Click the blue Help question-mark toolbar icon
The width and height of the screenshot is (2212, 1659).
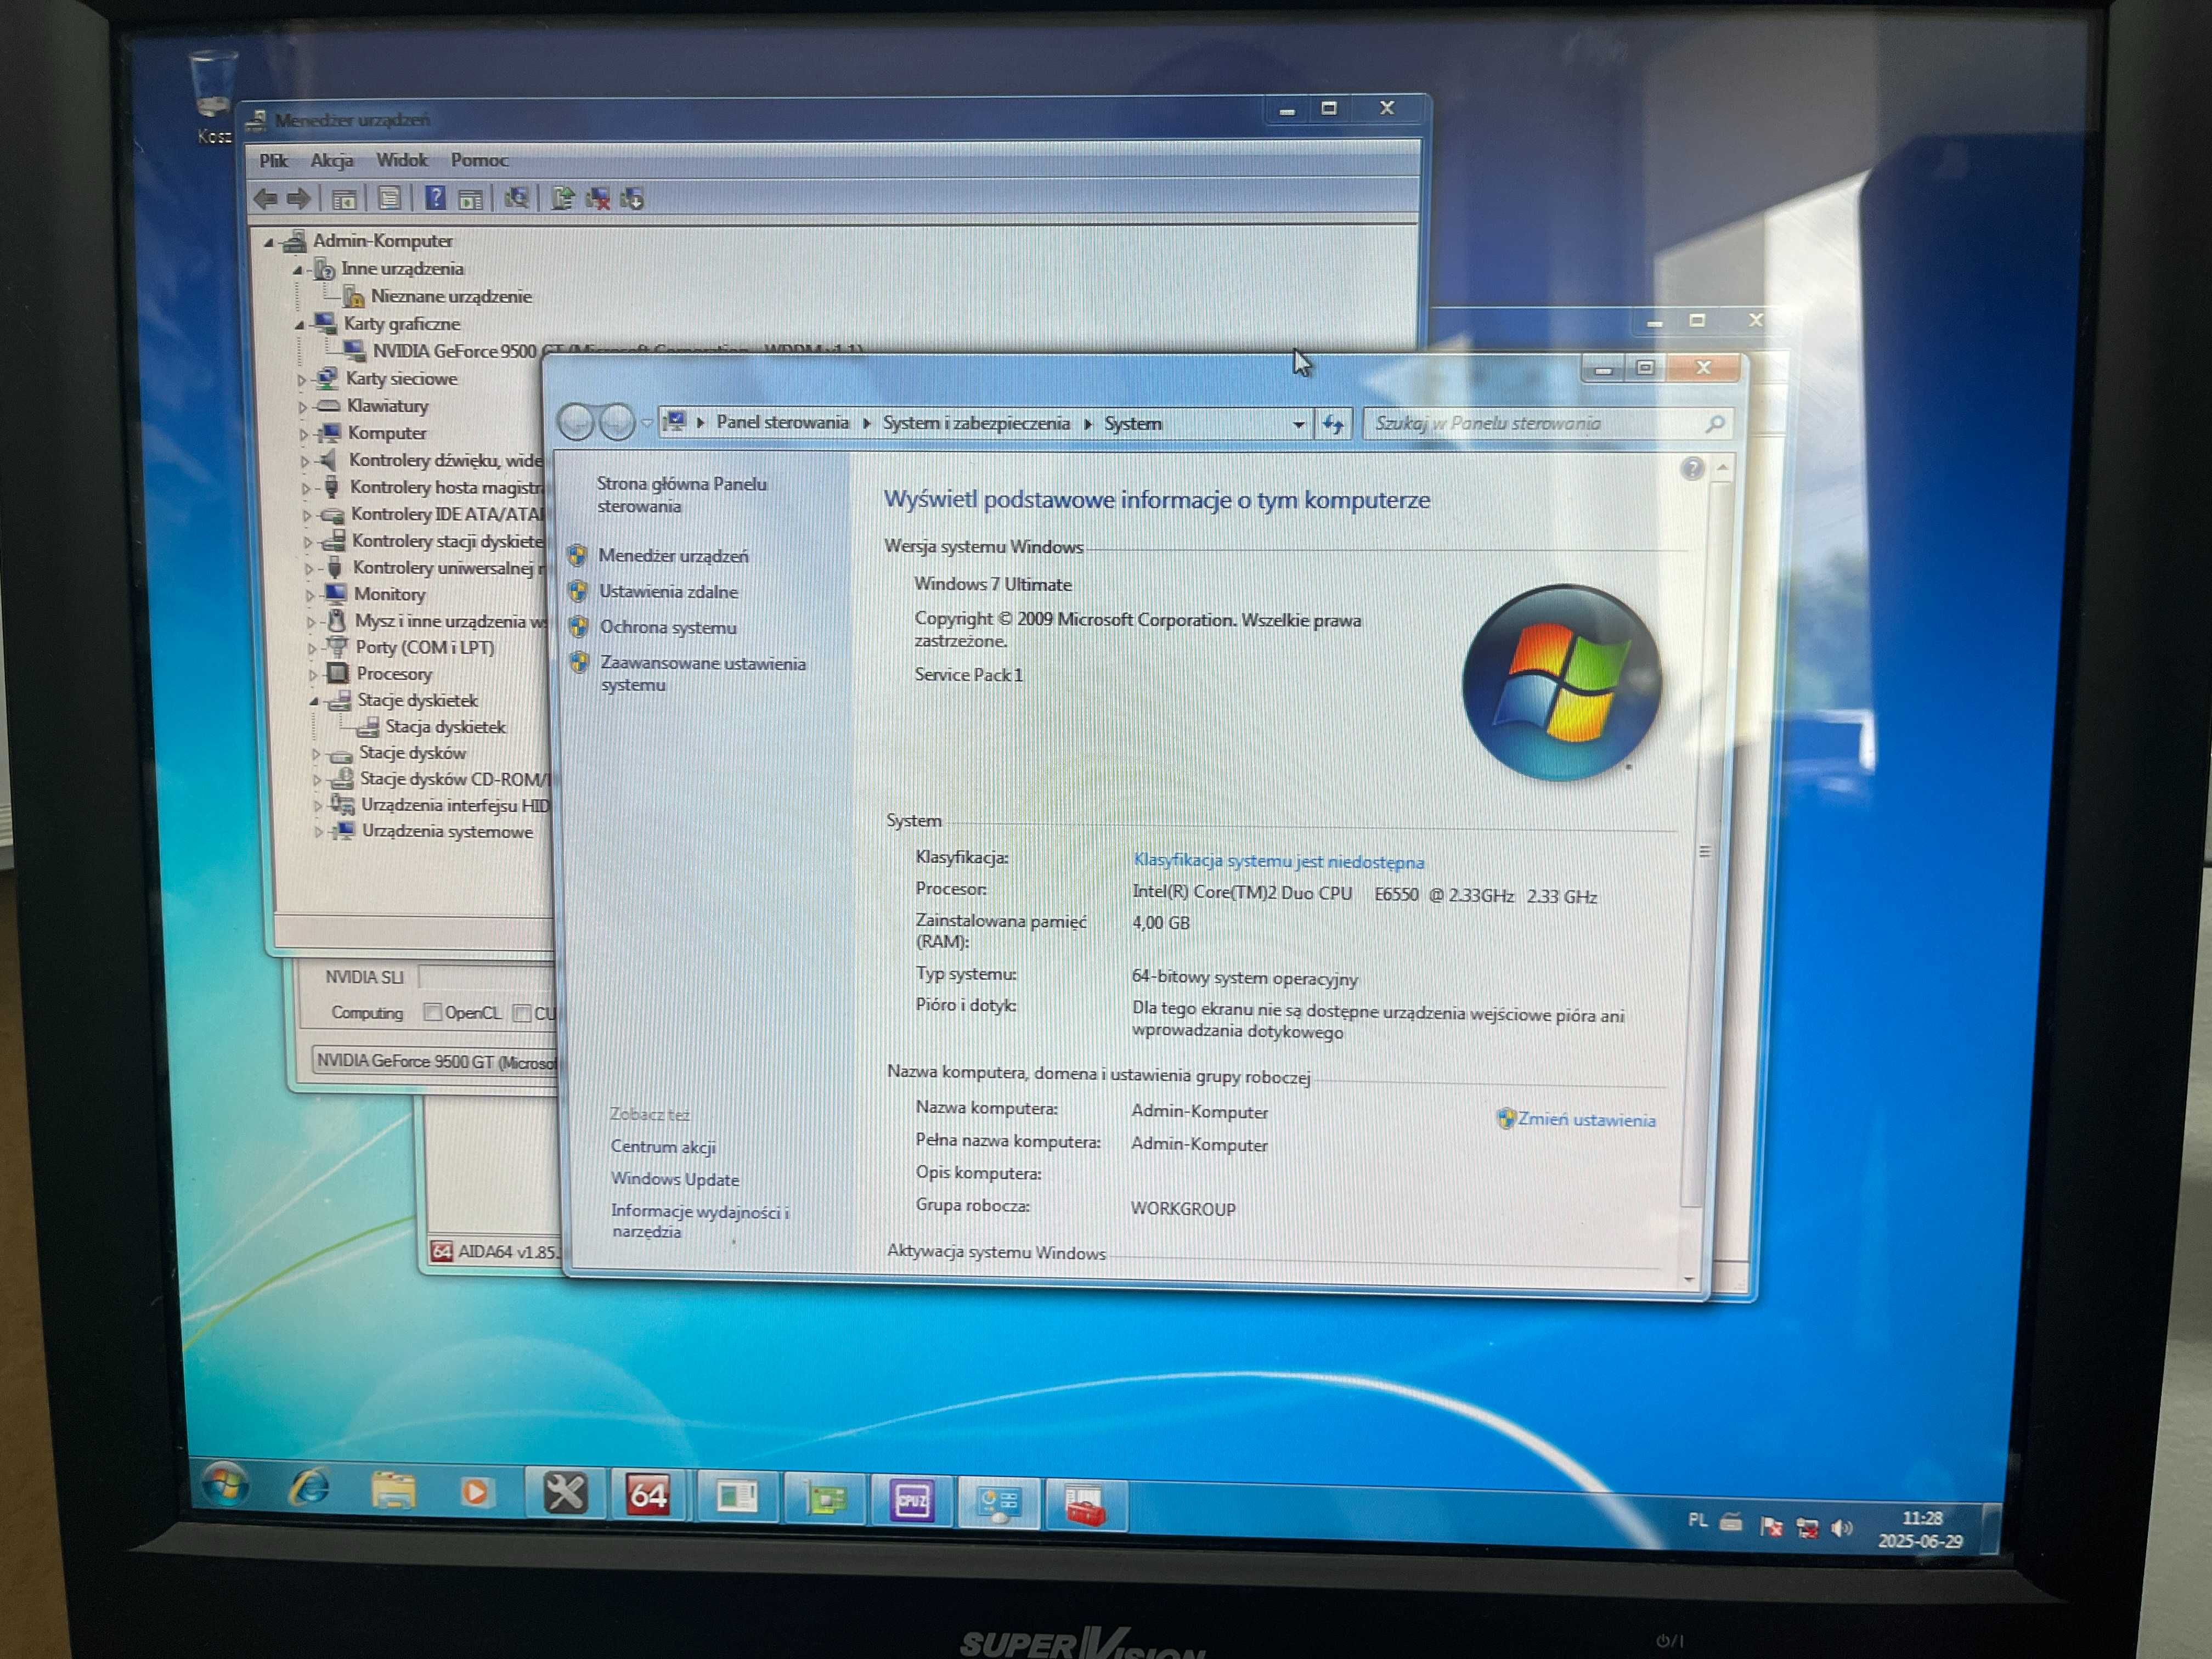(435, 197)
